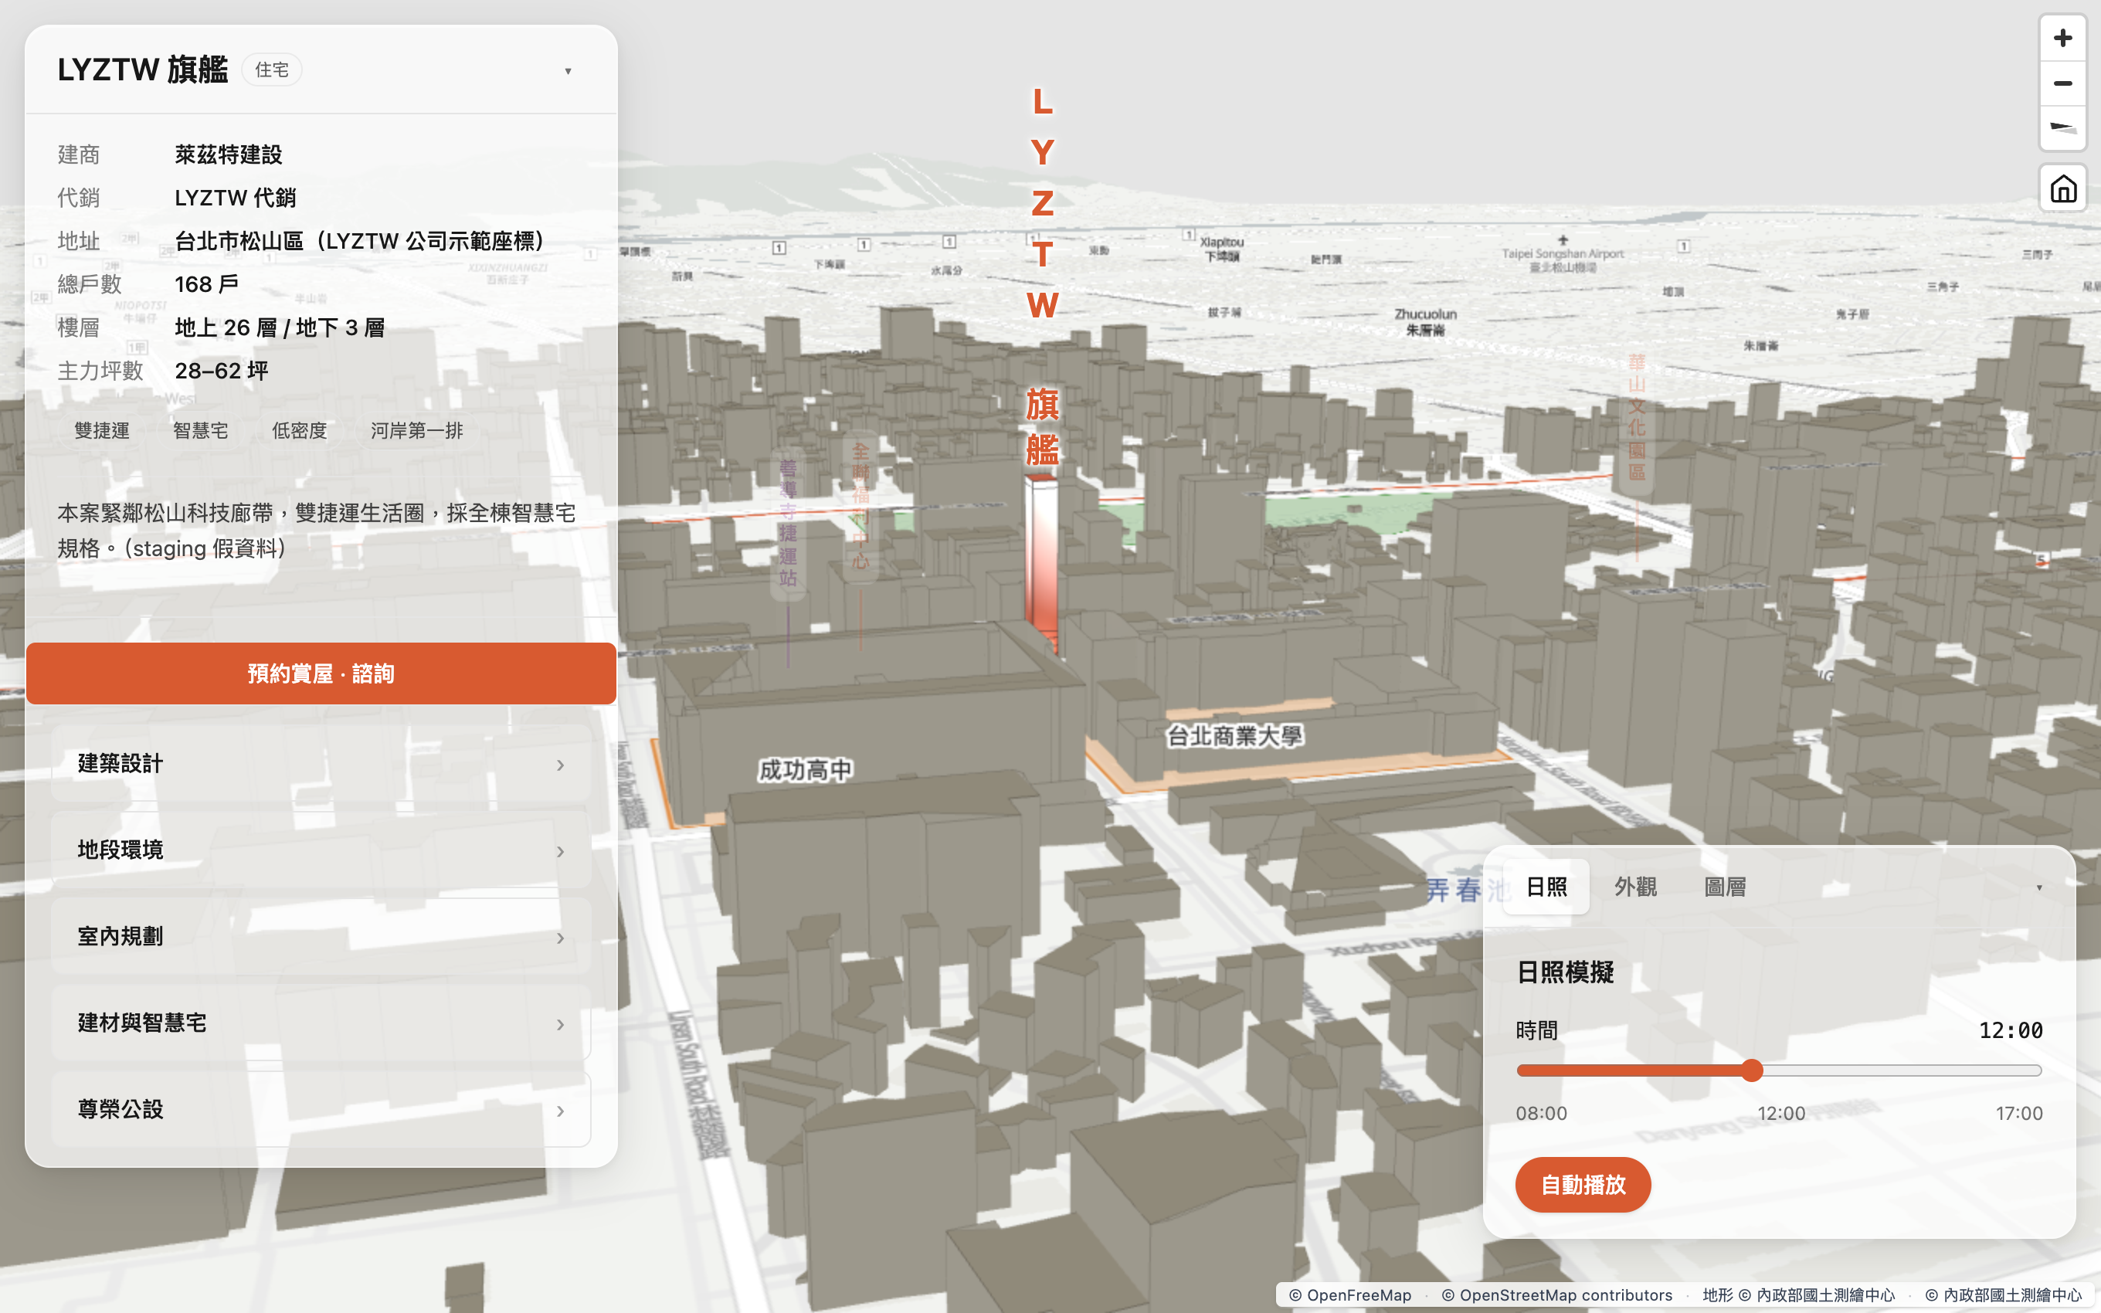Reset map bearing with compass icon
Screen dimensions: 2101x1313
[2063, 128]
